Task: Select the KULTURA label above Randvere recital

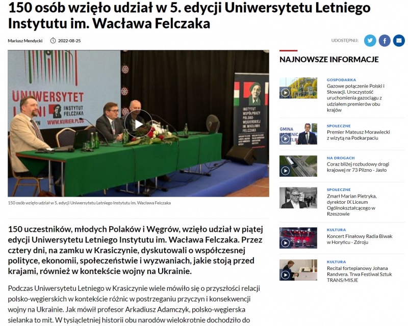Action: point(336,262)
